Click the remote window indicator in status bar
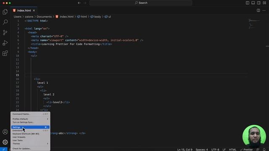 [4, 149]
